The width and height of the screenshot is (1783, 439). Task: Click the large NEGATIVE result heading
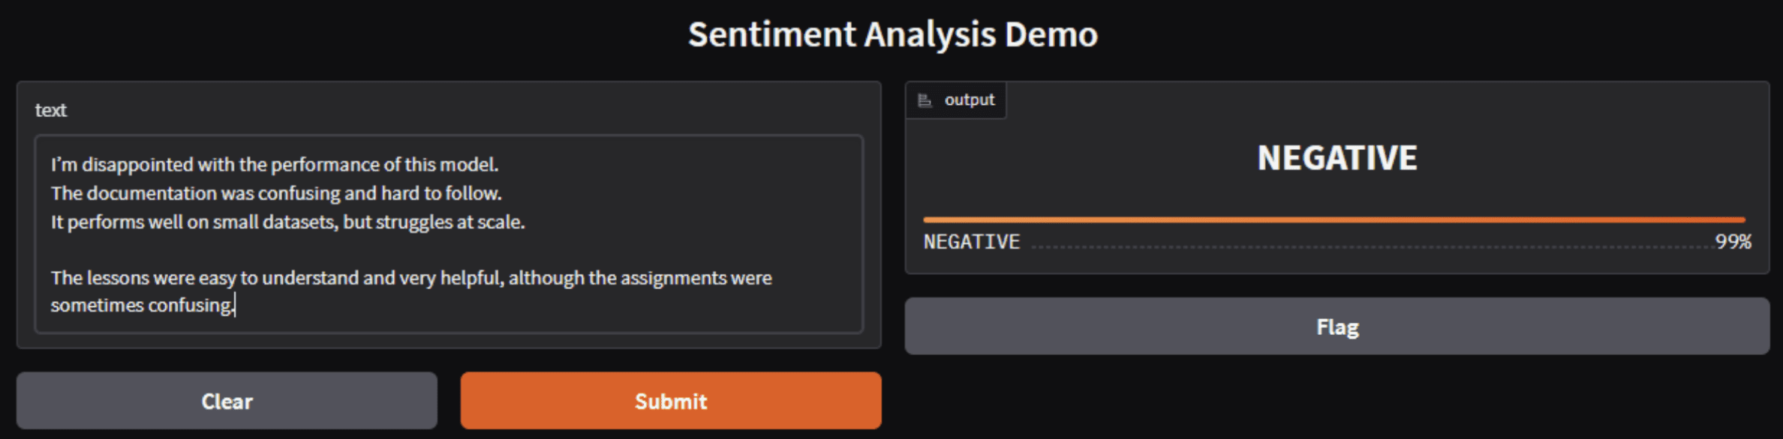click(x=1338, y=158)
